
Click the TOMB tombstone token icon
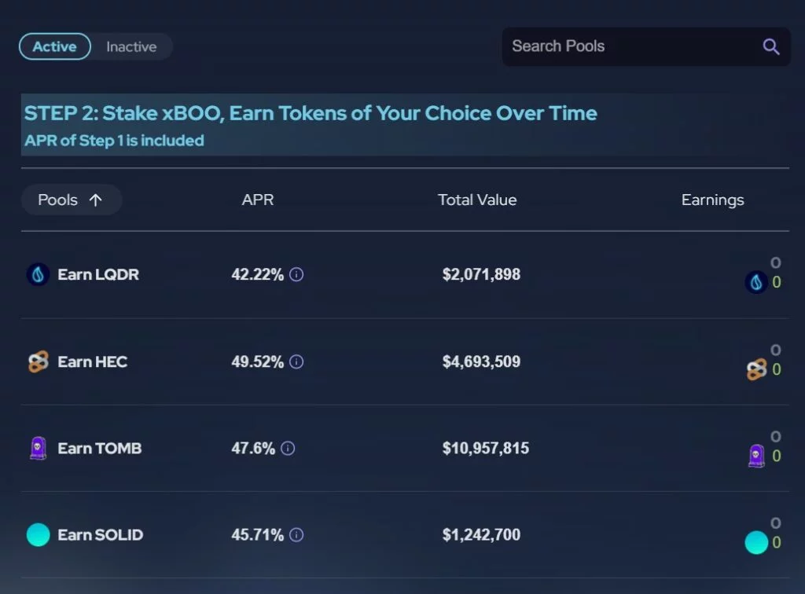point(38,448)
